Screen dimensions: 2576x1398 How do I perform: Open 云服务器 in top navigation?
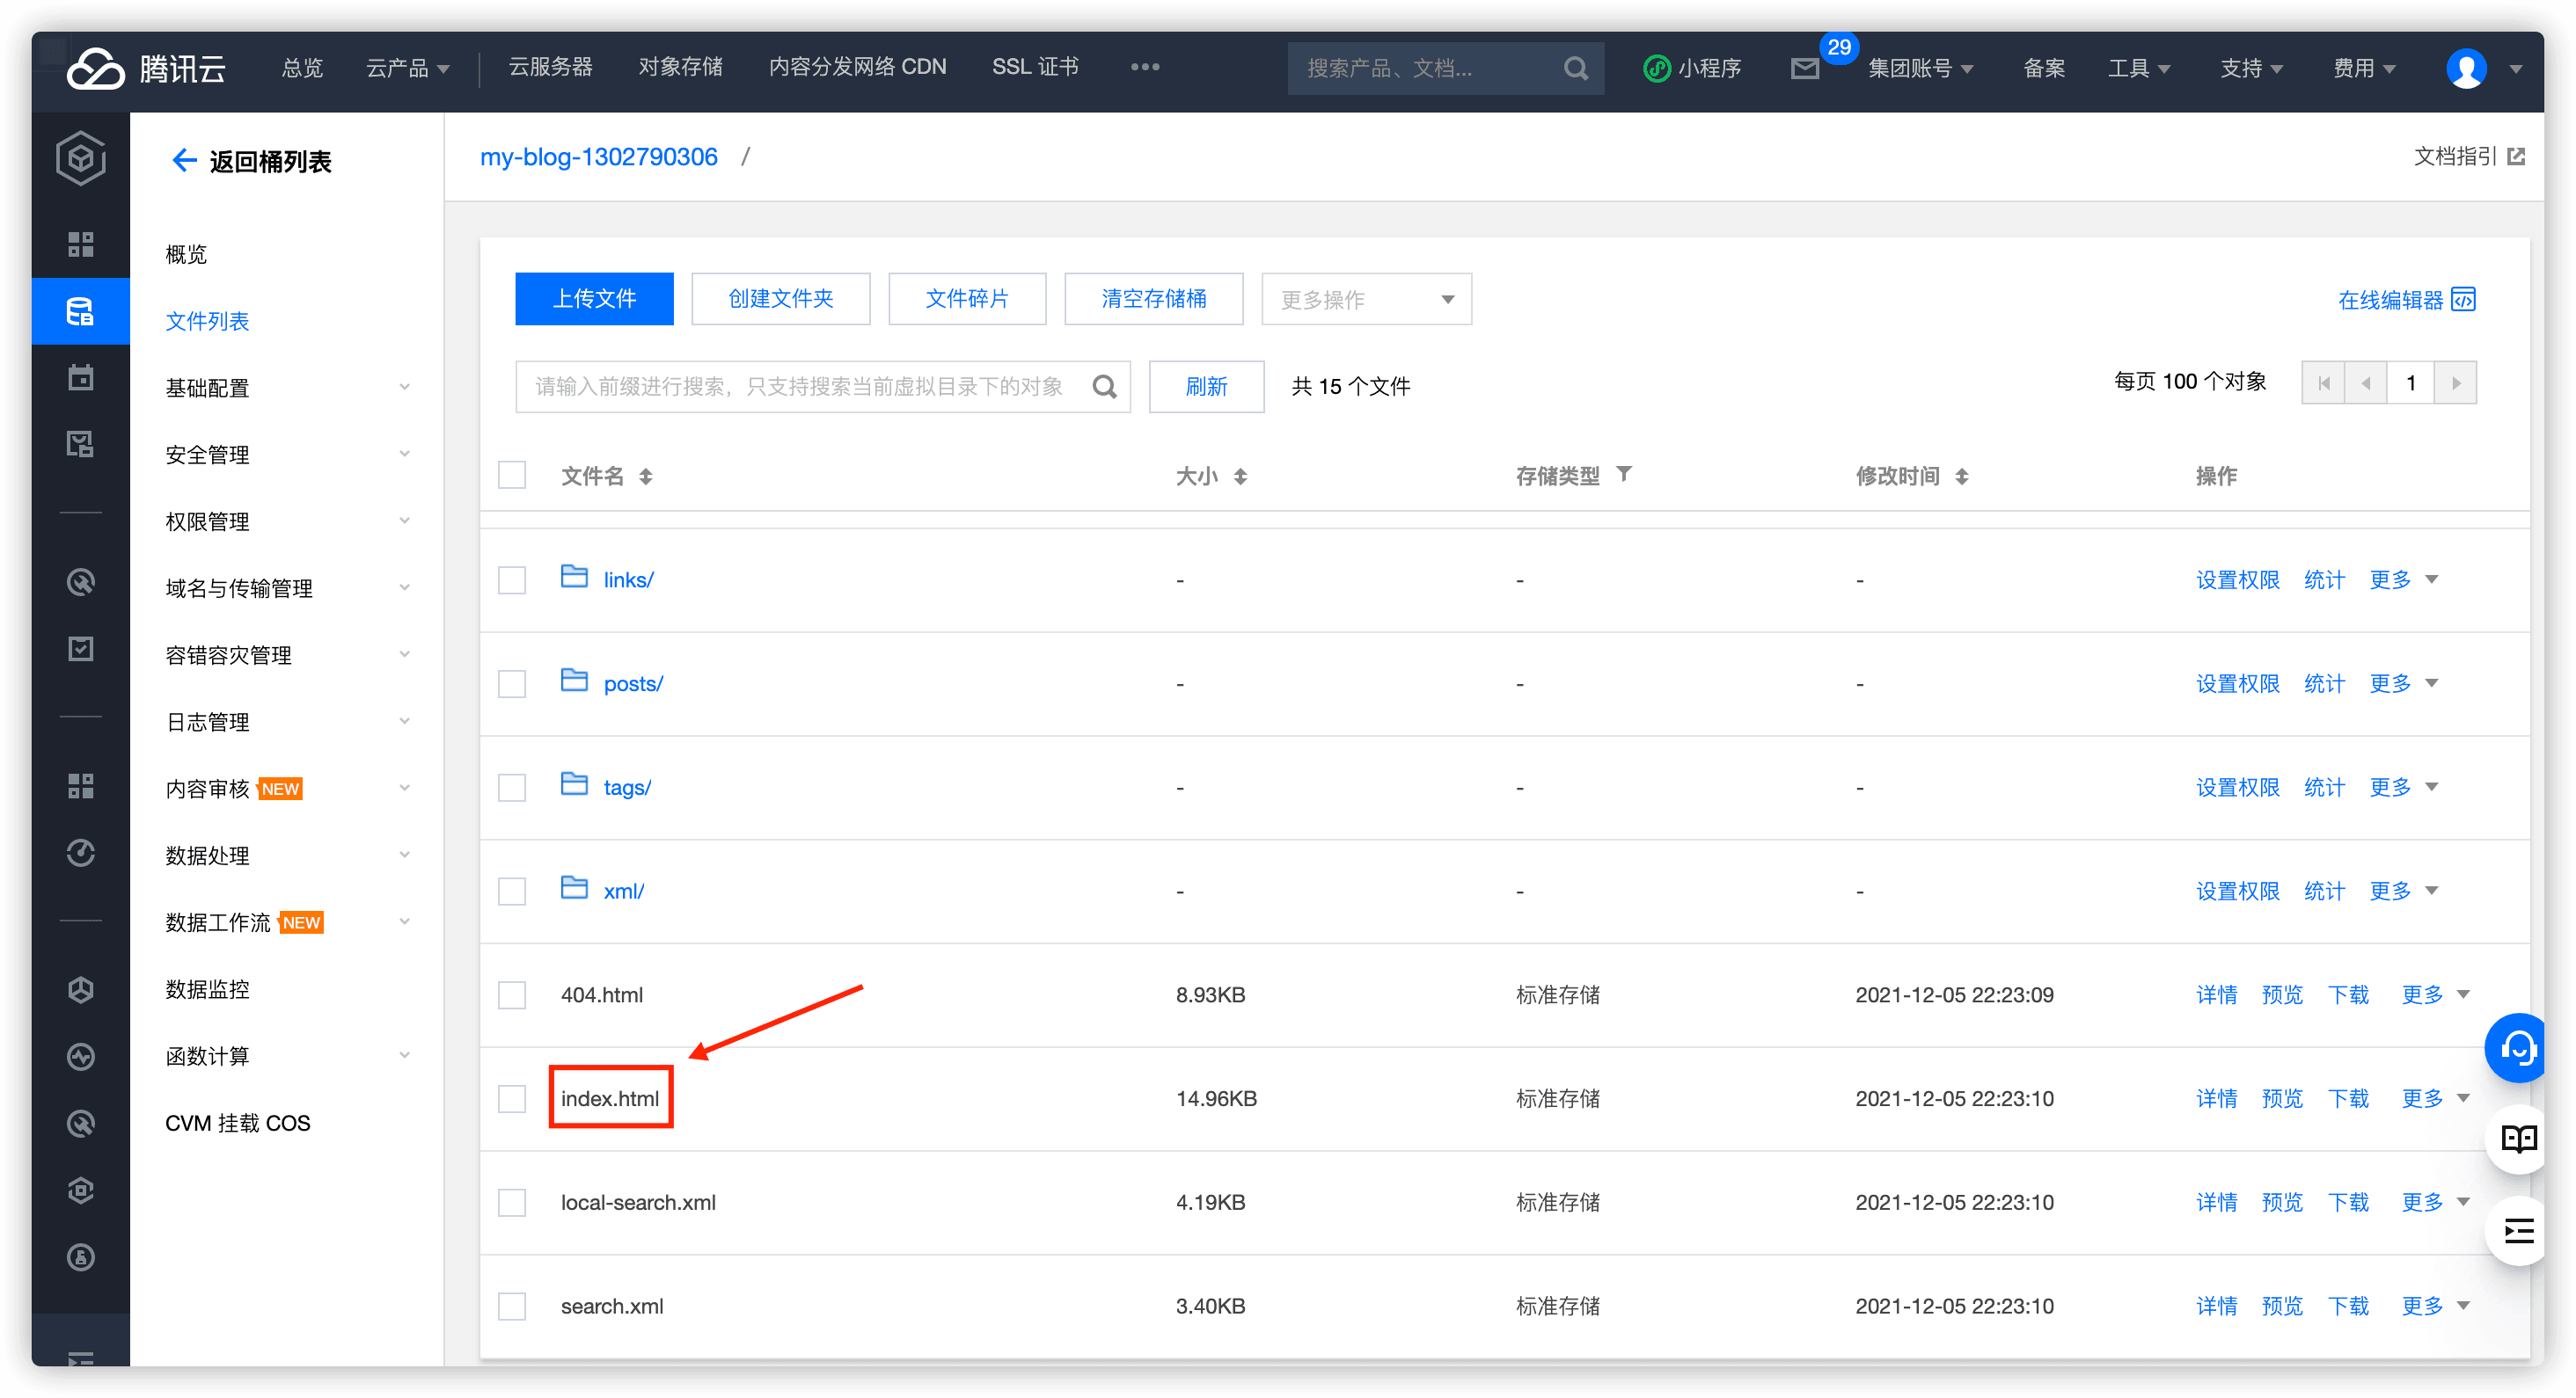coord(551,67)
